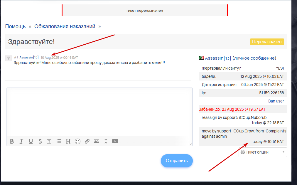Screen dimensions: 297x185
Task: Click the post message text about ошибочно забанили
Action: (89, 63)
